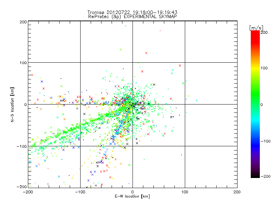
Task: Click the "-200" label on the colorbar
Action: click(x=265, y=176)
